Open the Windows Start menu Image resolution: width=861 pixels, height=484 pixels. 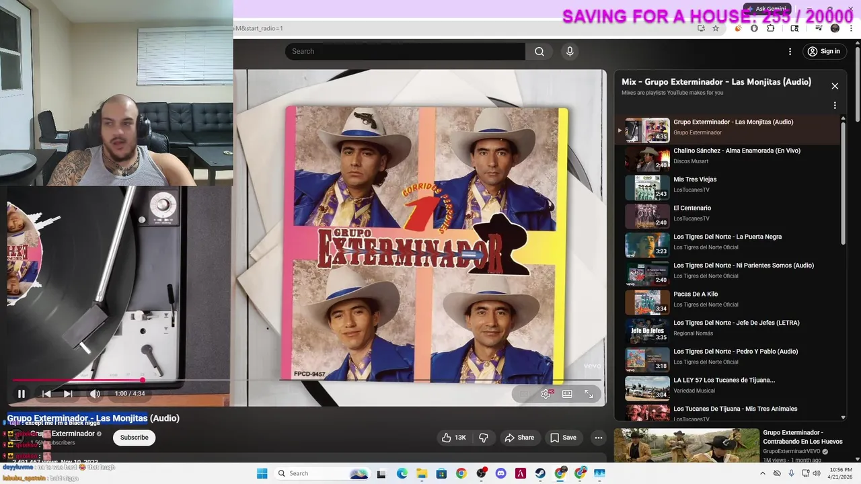[x=262, y=473]
